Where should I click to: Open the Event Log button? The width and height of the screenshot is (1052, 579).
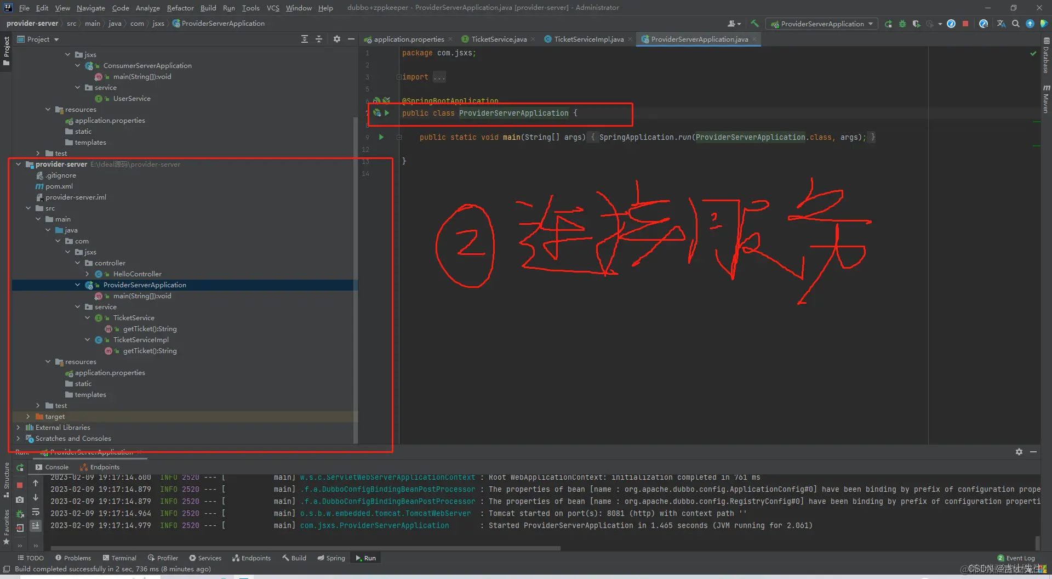pyautogui.click(x=1016, y=558)
